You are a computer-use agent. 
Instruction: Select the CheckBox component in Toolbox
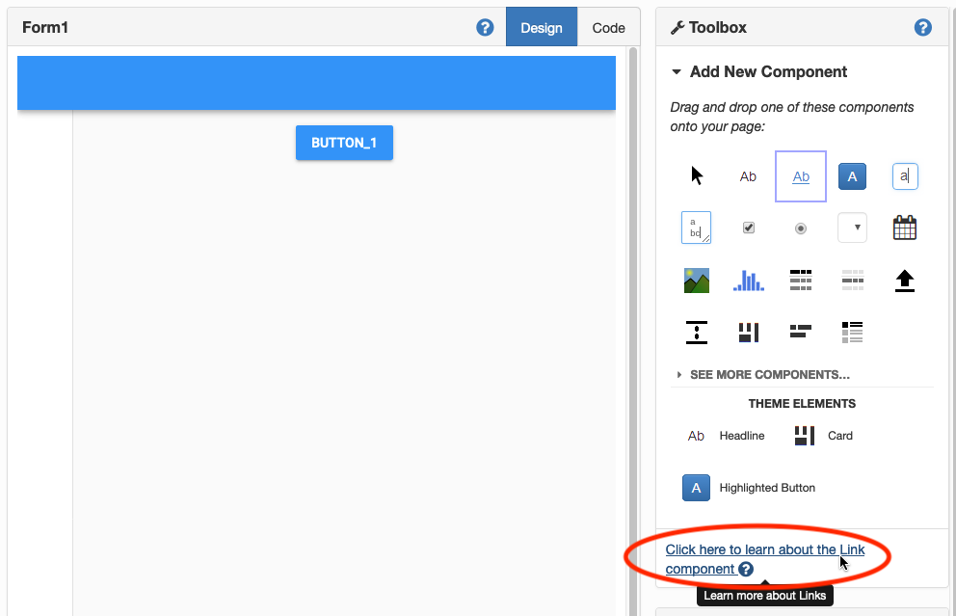coord(748,228)
